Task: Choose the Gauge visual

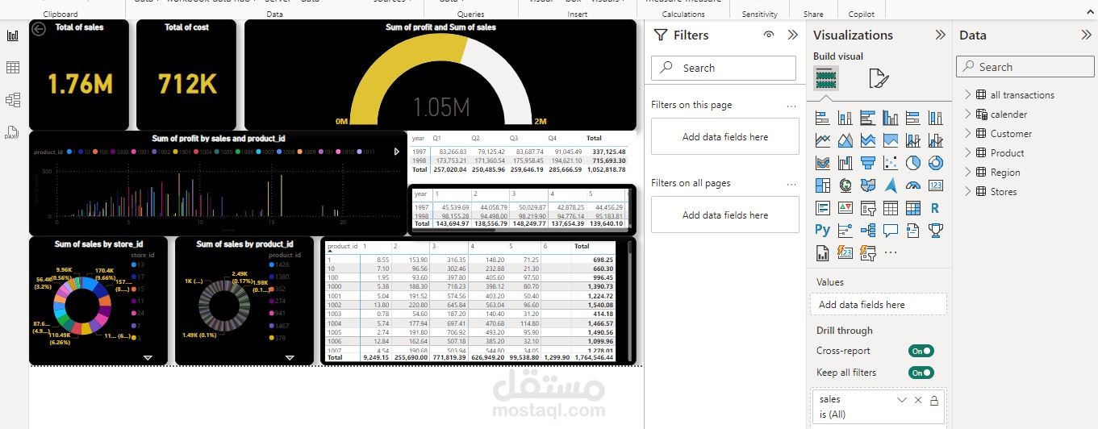Action: coord(913,185)
